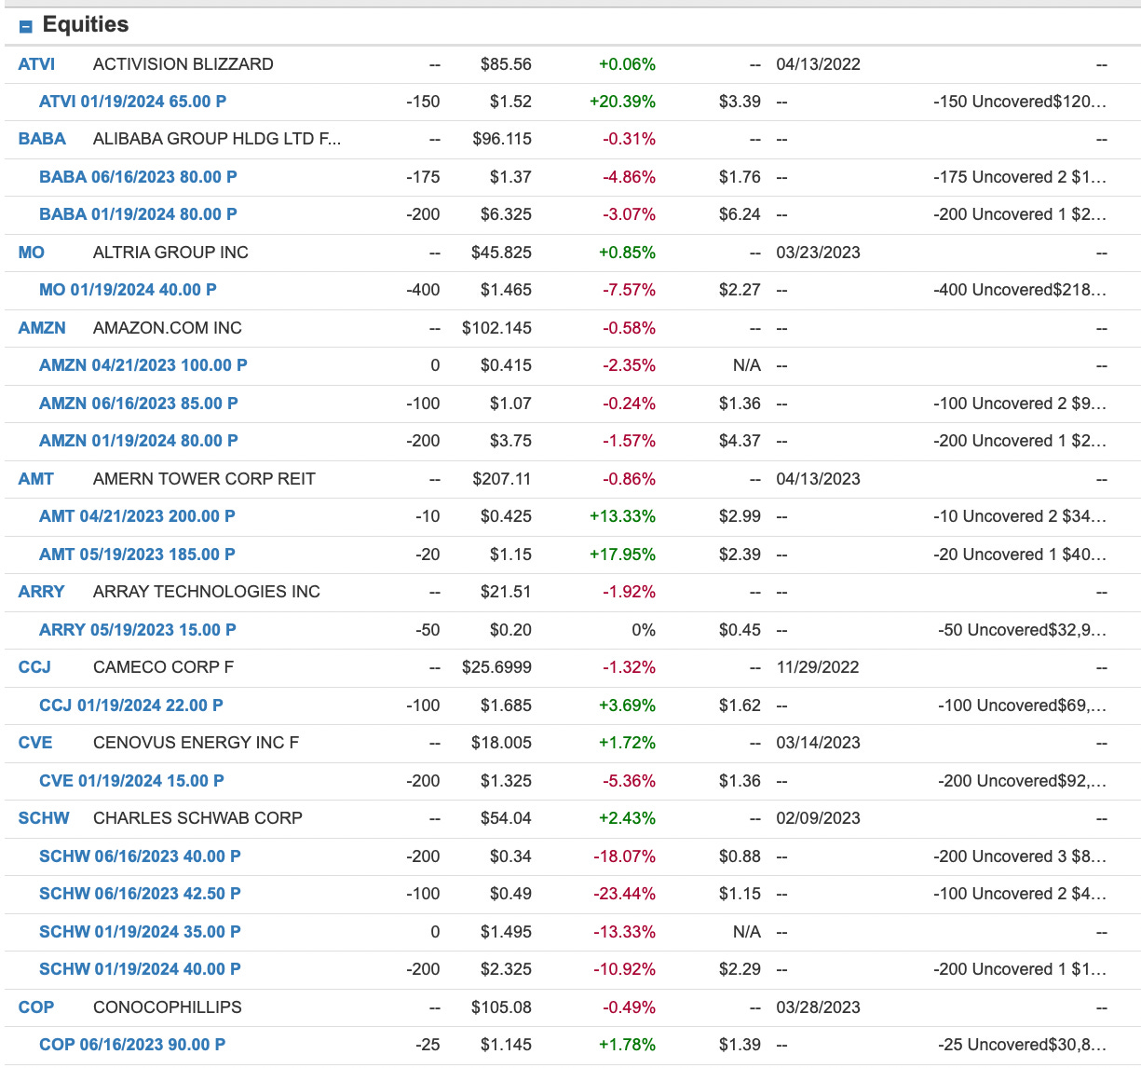Click the +20.39% change value

pyautogui.click(x=622, y=102)
